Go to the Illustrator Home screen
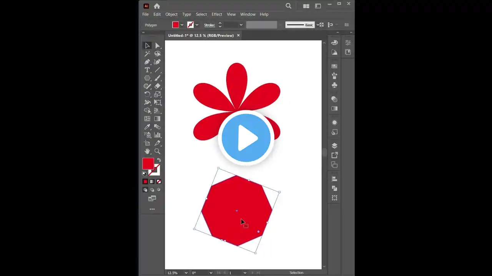Image resolution: width=492 pixels, height=276 pixels. 157,6
